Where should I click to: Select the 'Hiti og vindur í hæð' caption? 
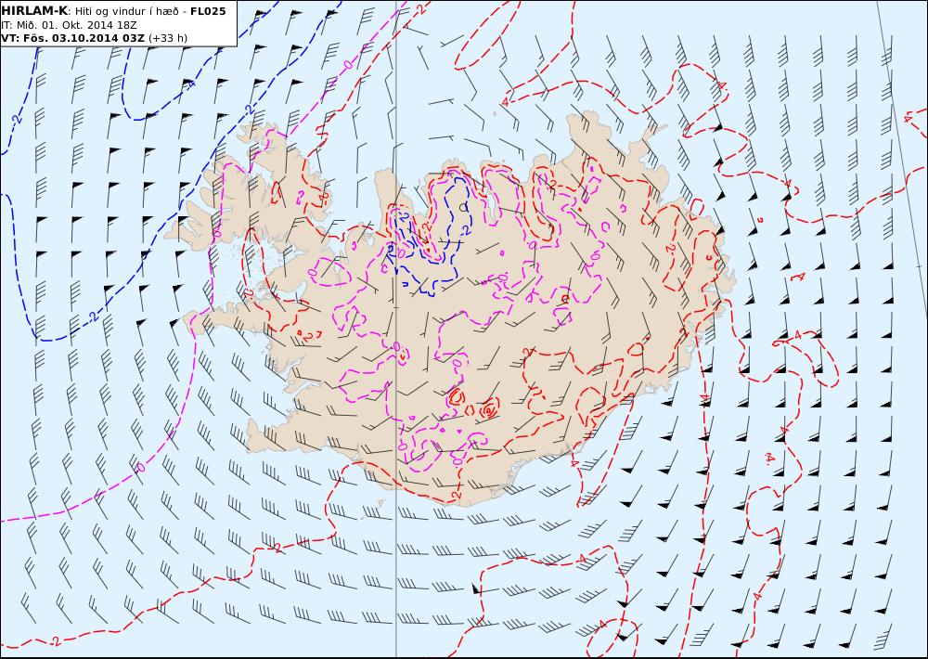(126, 12)
